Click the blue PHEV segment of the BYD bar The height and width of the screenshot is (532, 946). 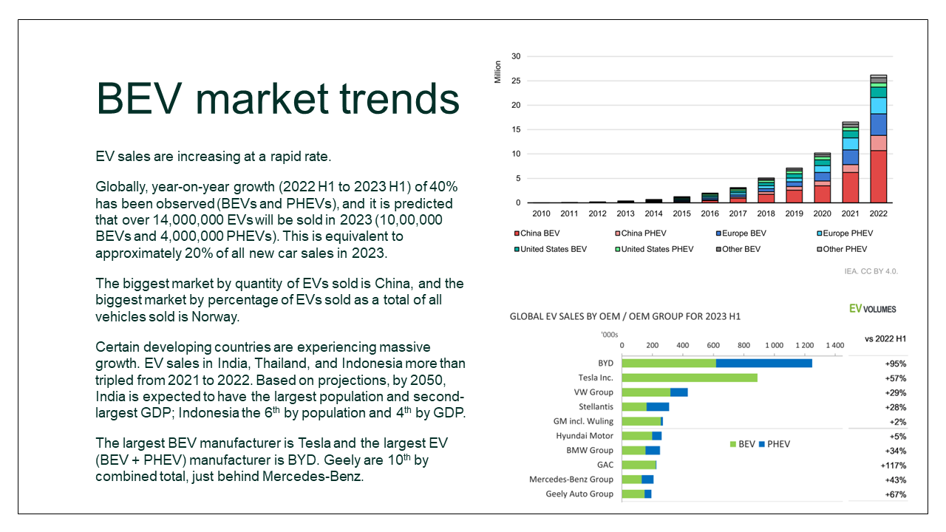click(763, 363)
